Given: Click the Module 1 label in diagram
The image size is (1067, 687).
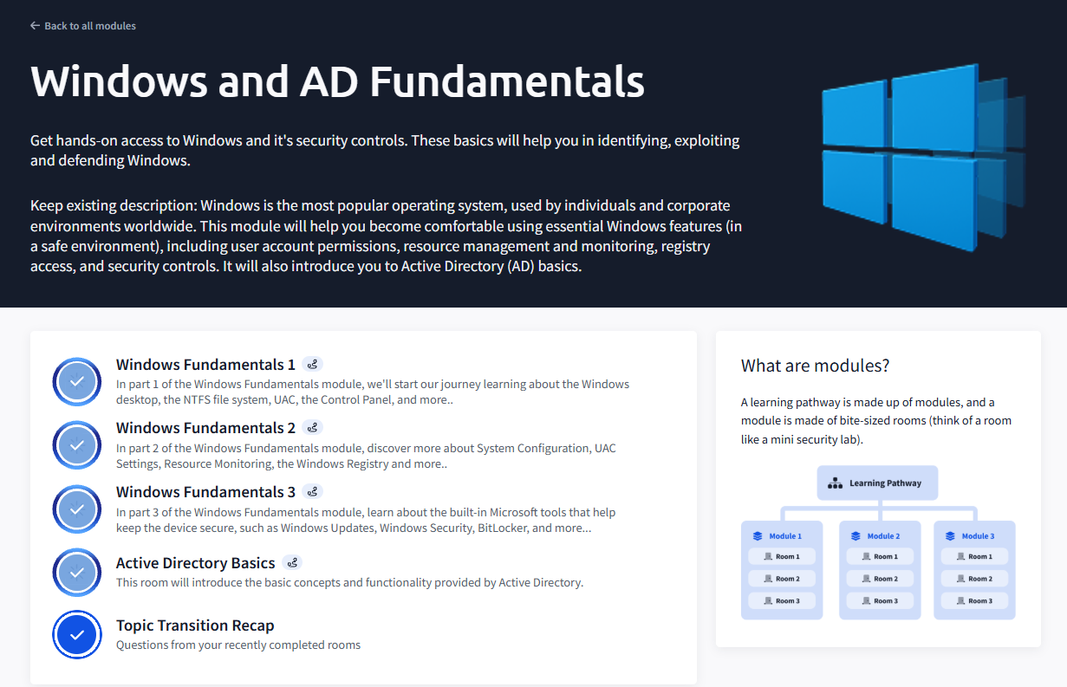Looking at the screenshot, I should pyautogui.click(x=786, y=536).
